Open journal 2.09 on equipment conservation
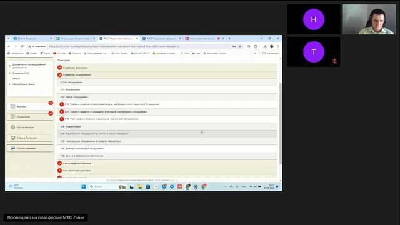 pos(167,149)
